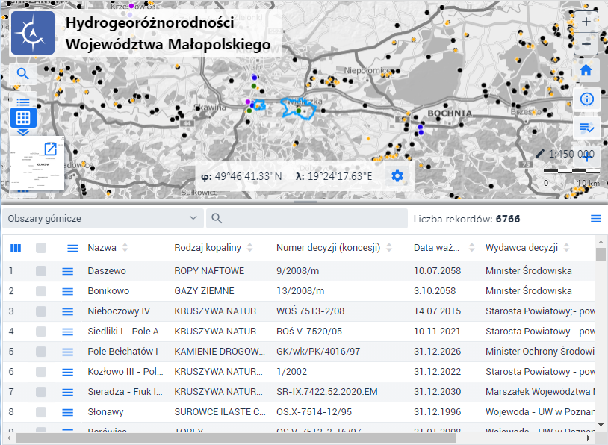Toggle the attribute table grid icon
The height and width of the screenshot is (445, 608).
coord(23,118)
